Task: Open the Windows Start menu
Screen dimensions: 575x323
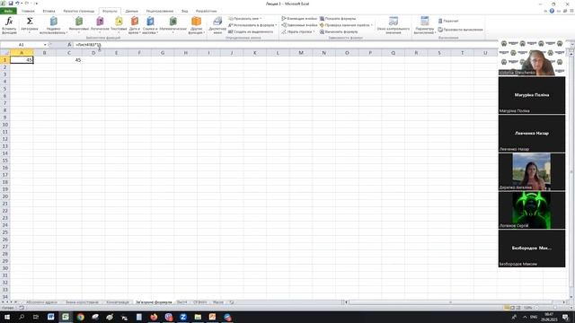Action: (x=6, y=317)
